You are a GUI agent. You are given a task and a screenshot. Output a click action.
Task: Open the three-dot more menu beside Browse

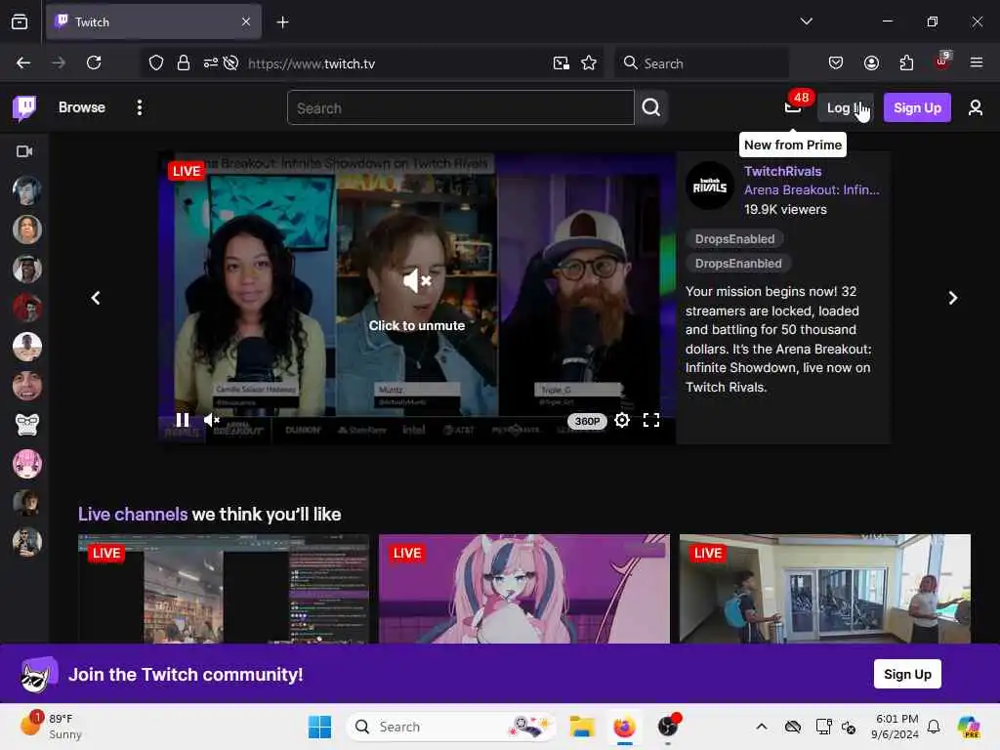(x=139, y=107)
